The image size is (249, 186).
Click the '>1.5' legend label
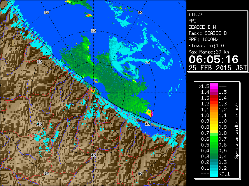(204, 86)
